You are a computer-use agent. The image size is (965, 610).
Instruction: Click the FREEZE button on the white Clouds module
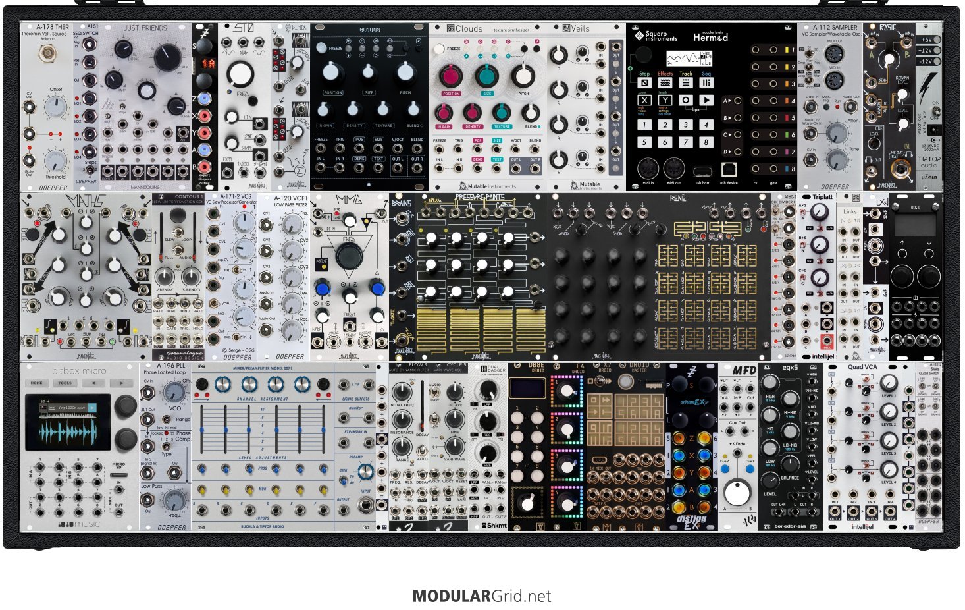(x=439, y=49)
